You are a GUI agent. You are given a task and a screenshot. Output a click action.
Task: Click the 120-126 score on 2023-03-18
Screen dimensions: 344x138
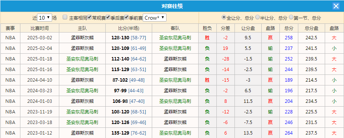pyautogui.click(x=120, y=122)
